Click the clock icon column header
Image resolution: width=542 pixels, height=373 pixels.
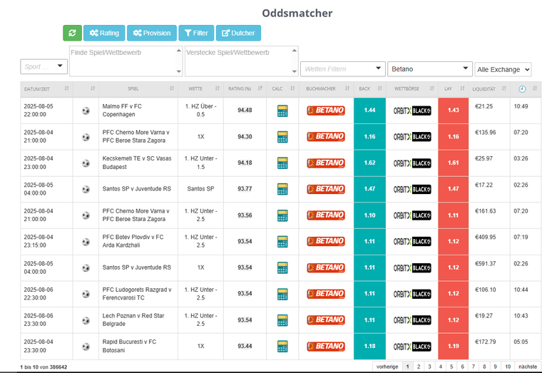[522, 88]
